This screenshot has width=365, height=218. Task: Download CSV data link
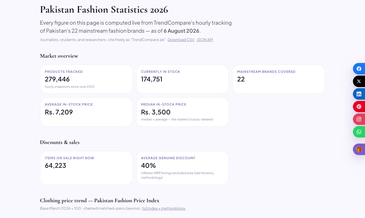click(181, 40)
